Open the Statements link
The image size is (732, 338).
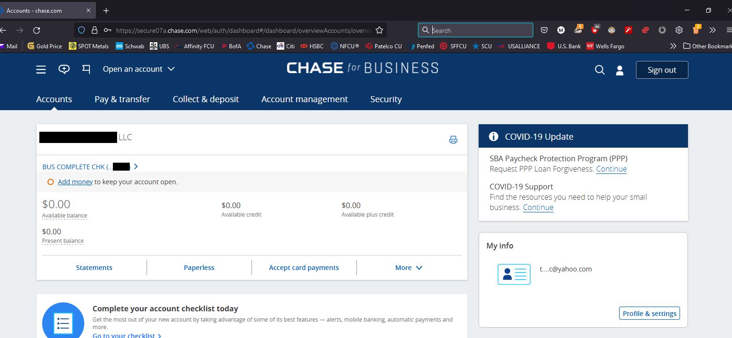click(94, 268)
